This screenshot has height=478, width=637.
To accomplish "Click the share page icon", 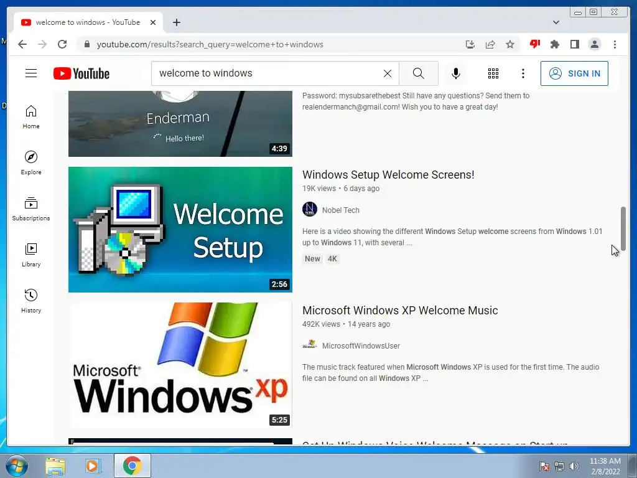I will pyautogui.click(x=490, y=44).
